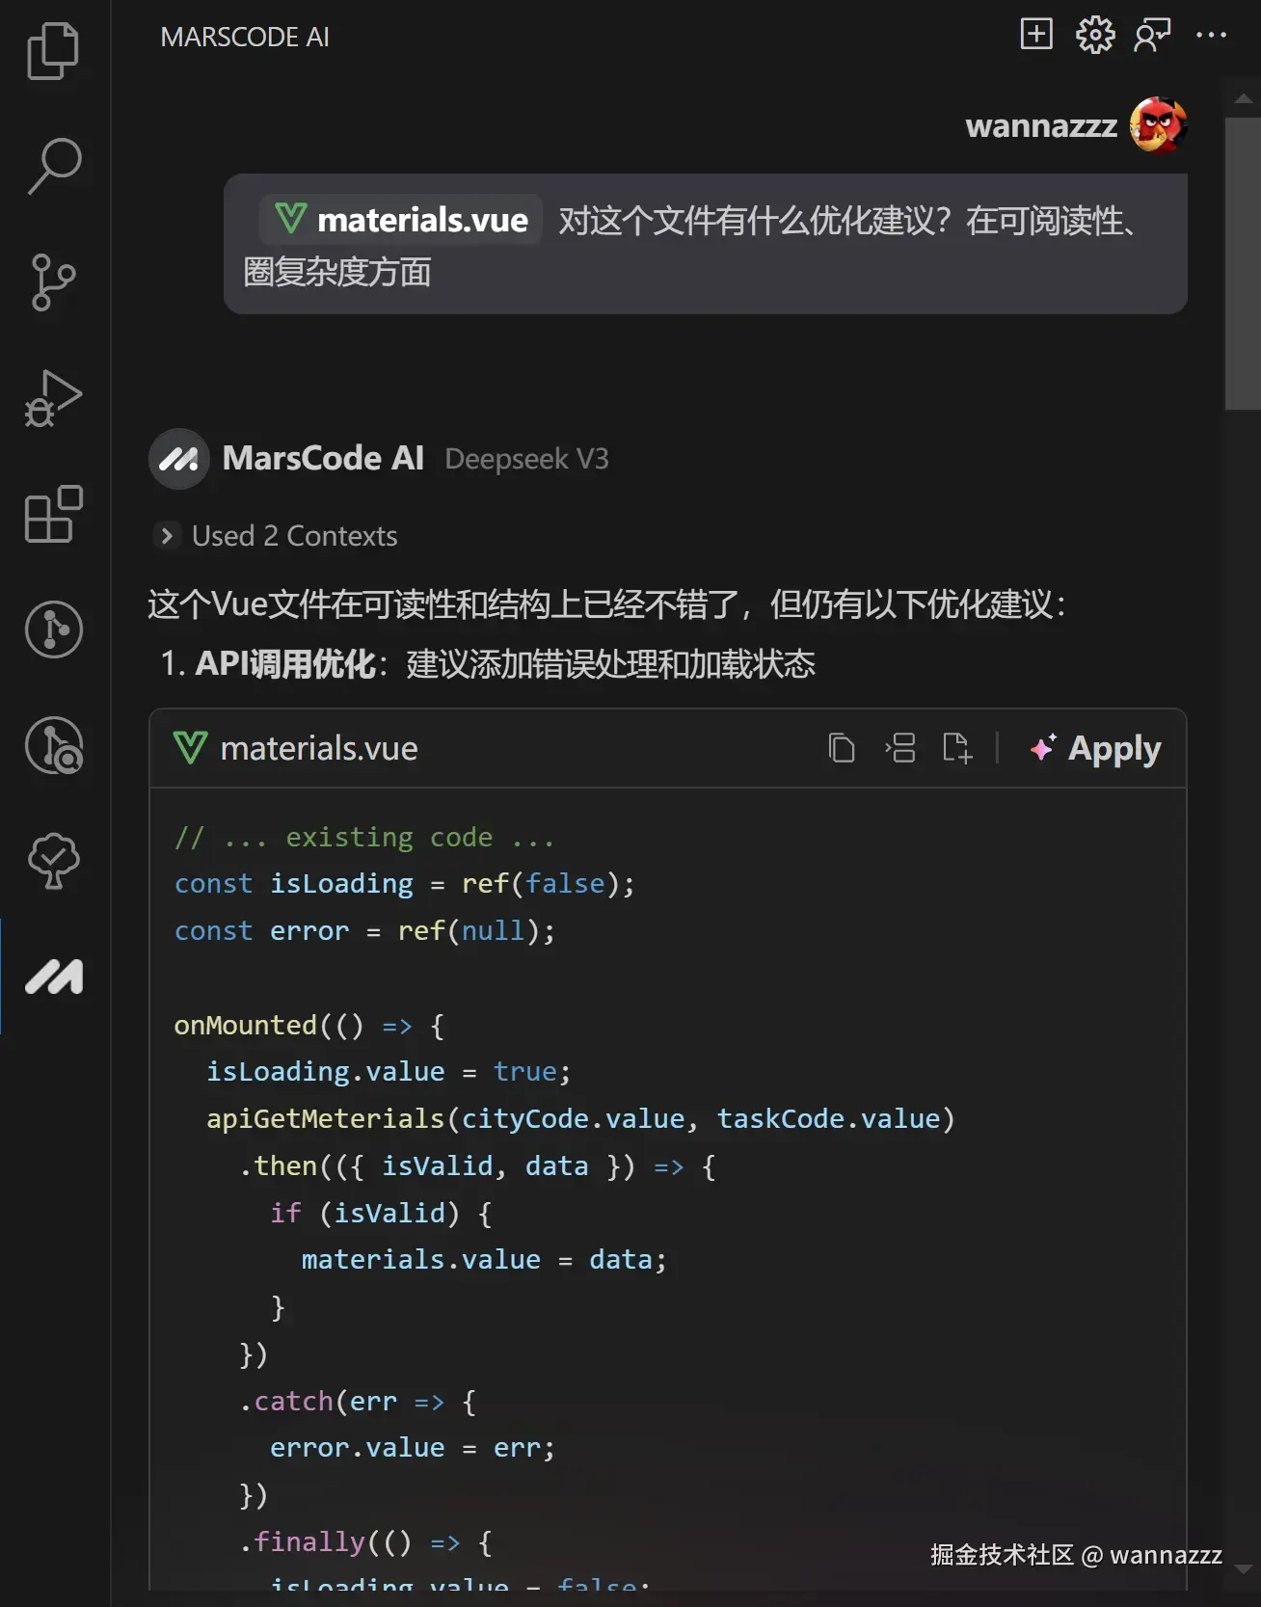Click the chat panel vertical scrollbar thumb
Image resolution: width=1261 pixels, height=1607 pixels.
(x=1243, y=265)
